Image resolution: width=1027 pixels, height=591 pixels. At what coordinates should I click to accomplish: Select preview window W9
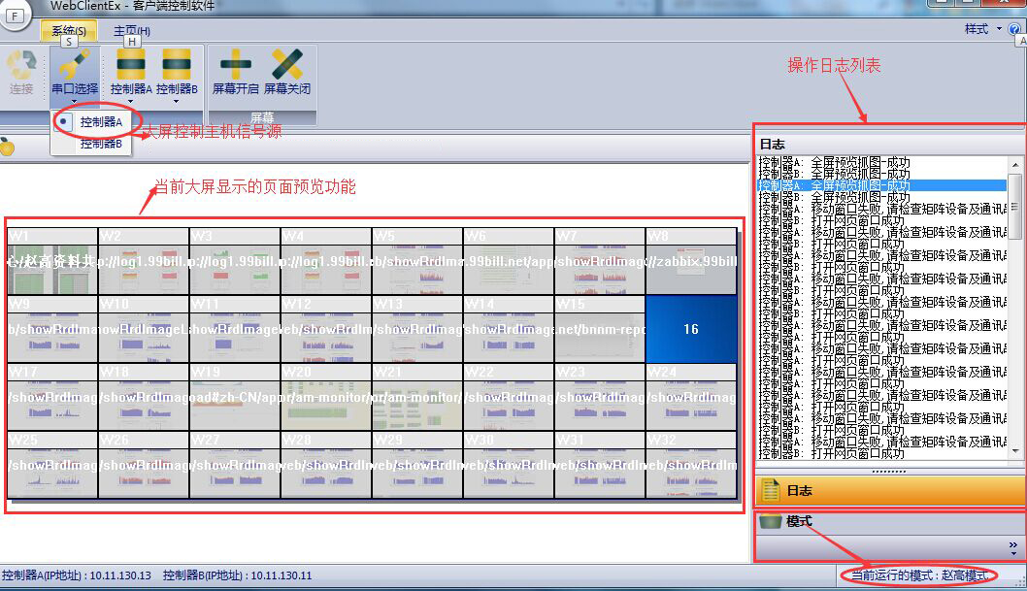[52, 329]
